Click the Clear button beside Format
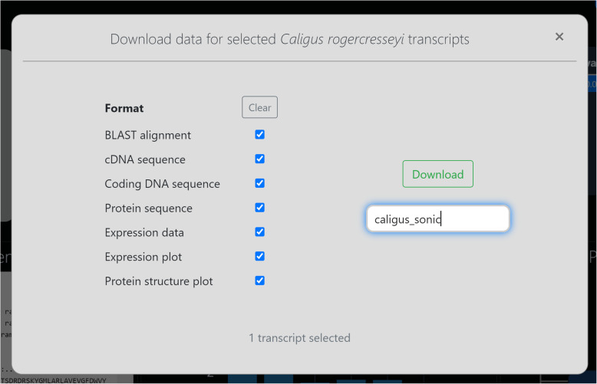The image size is (597, 384). click(x=259, y=108)
